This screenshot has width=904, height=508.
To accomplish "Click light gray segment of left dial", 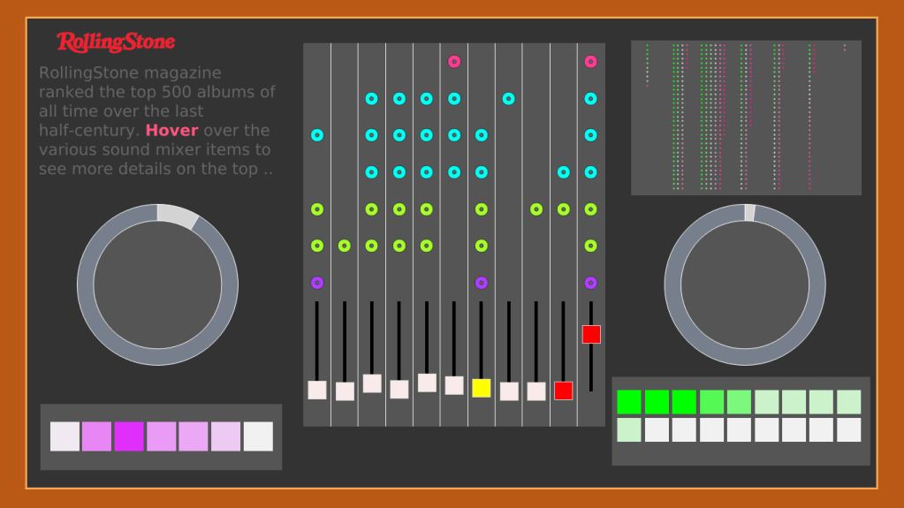I will 176,215.
